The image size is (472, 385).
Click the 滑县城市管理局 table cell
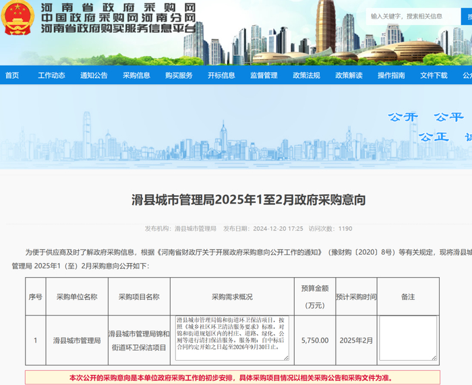click(x=77, y=340)
